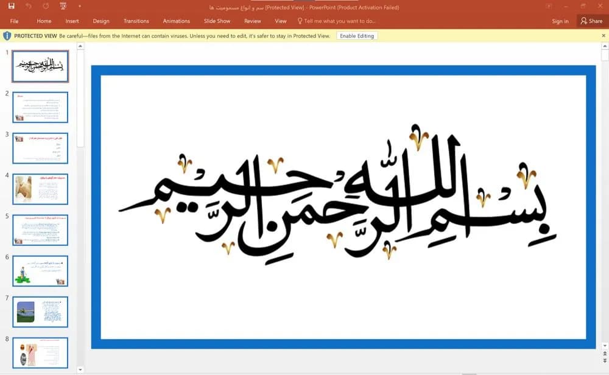This screenshot has width=609, height=375.
Task: Click the Undo arrow icon
Action: click(29, 6)
